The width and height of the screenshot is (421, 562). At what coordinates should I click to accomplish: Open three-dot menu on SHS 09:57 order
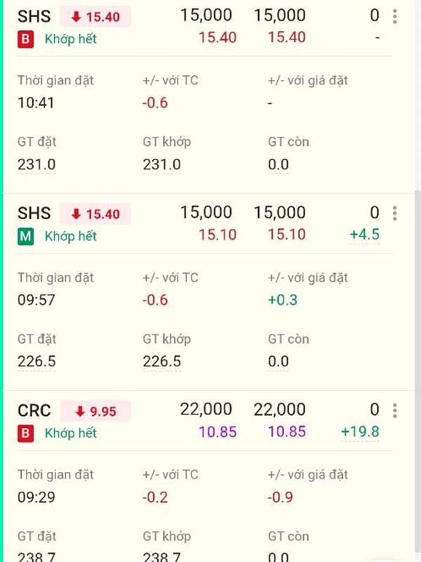[395, 214]
